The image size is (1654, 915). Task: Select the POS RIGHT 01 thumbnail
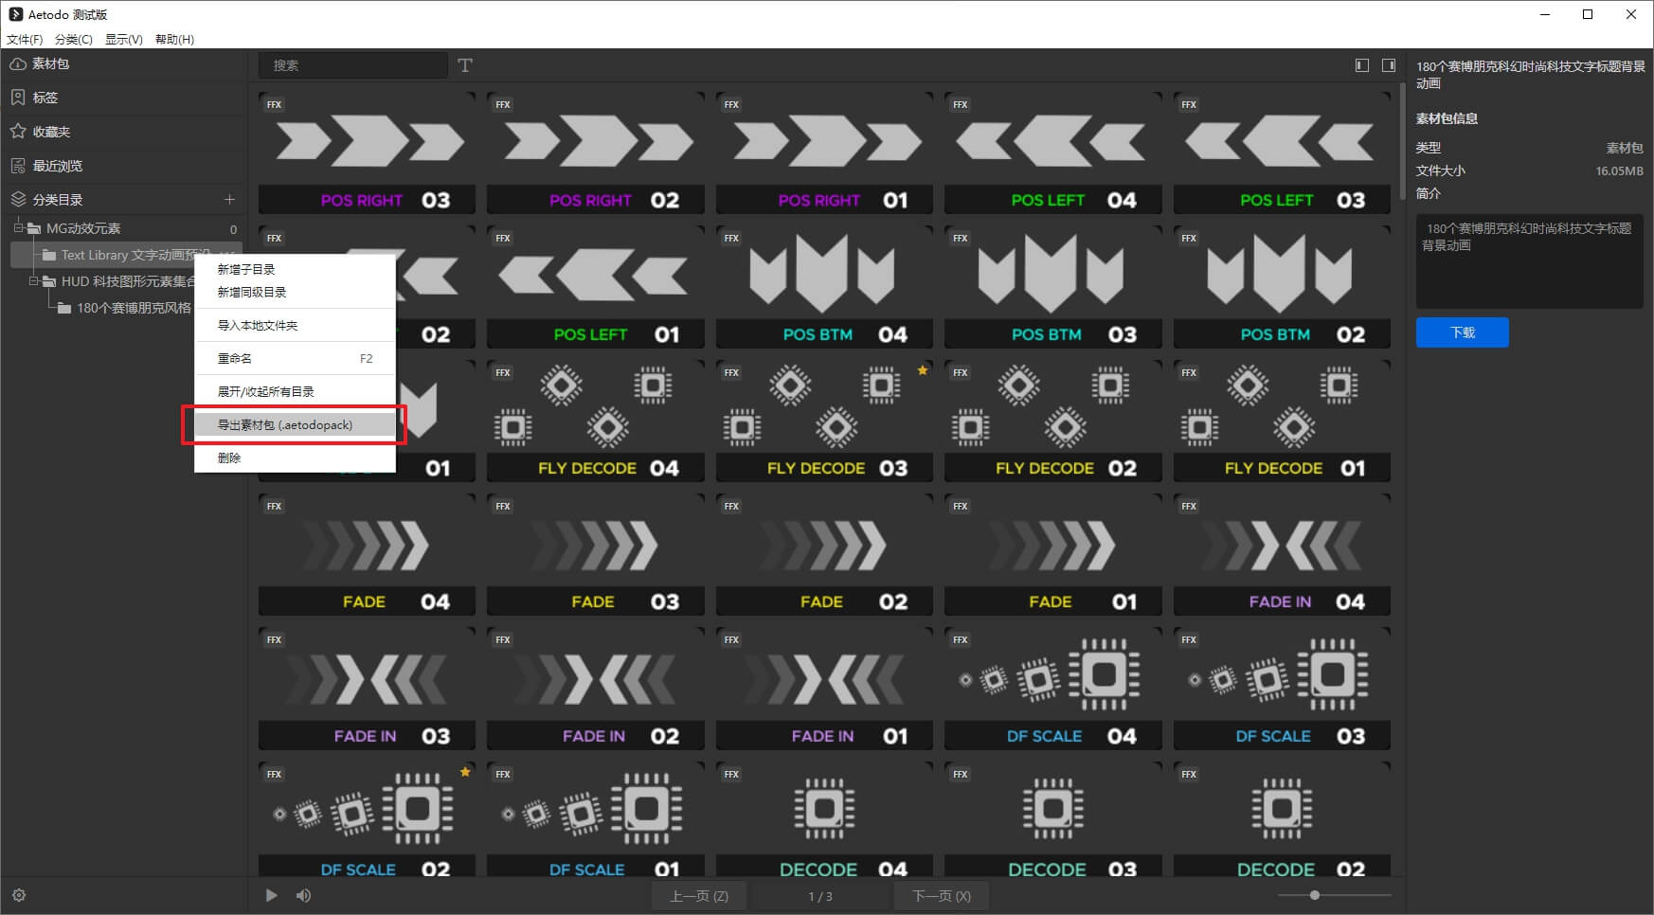tap(824, 152)
